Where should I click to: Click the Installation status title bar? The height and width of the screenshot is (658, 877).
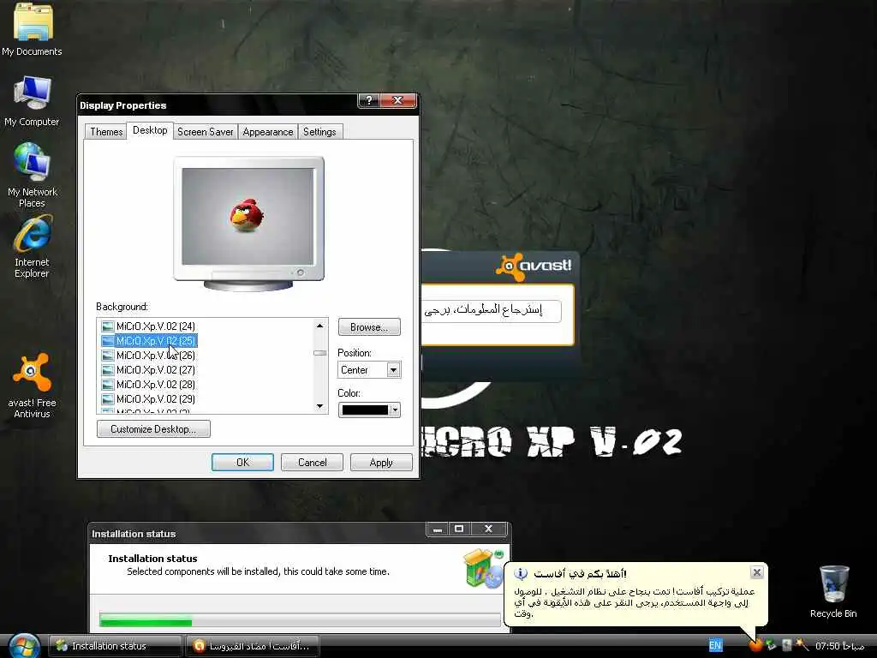pos(257,534)
